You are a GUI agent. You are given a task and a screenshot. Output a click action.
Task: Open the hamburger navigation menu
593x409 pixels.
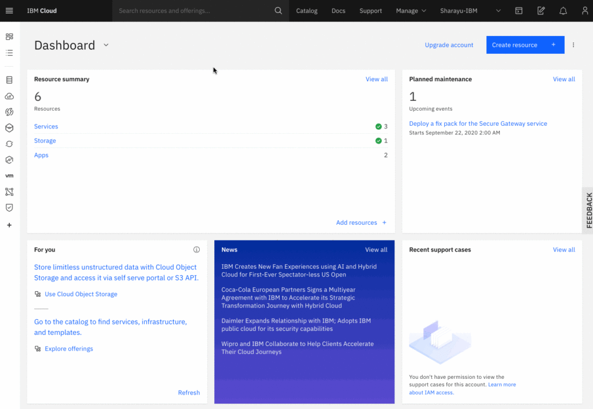click(9, 10)
